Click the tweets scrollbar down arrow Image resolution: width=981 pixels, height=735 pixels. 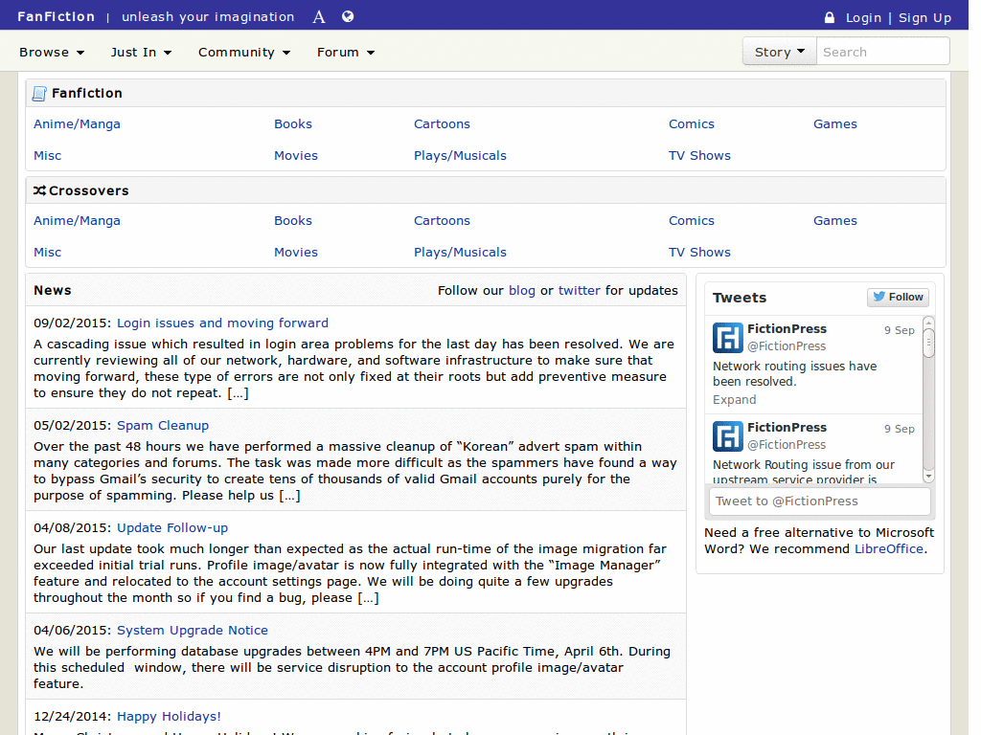pos(928,477)
